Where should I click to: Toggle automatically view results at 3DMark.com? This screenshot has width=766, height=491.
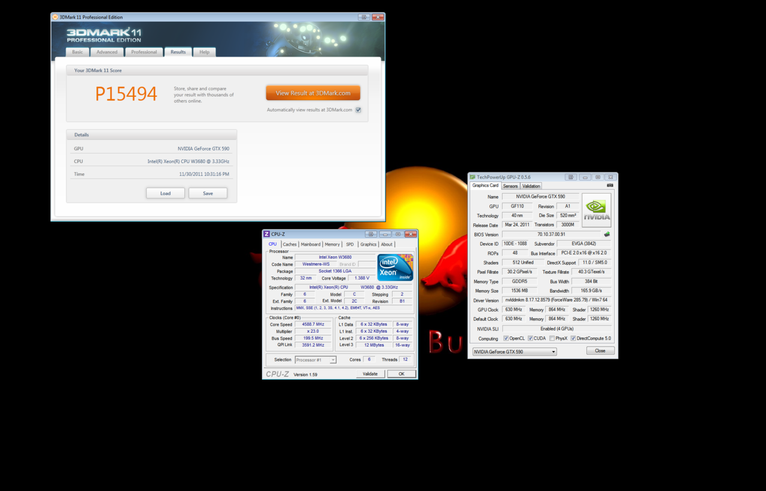[358, 110]
